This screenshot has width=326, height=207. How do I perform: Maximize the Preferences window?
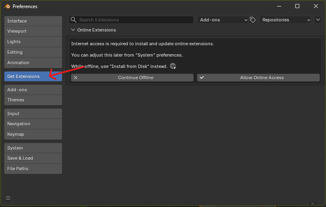297,6
